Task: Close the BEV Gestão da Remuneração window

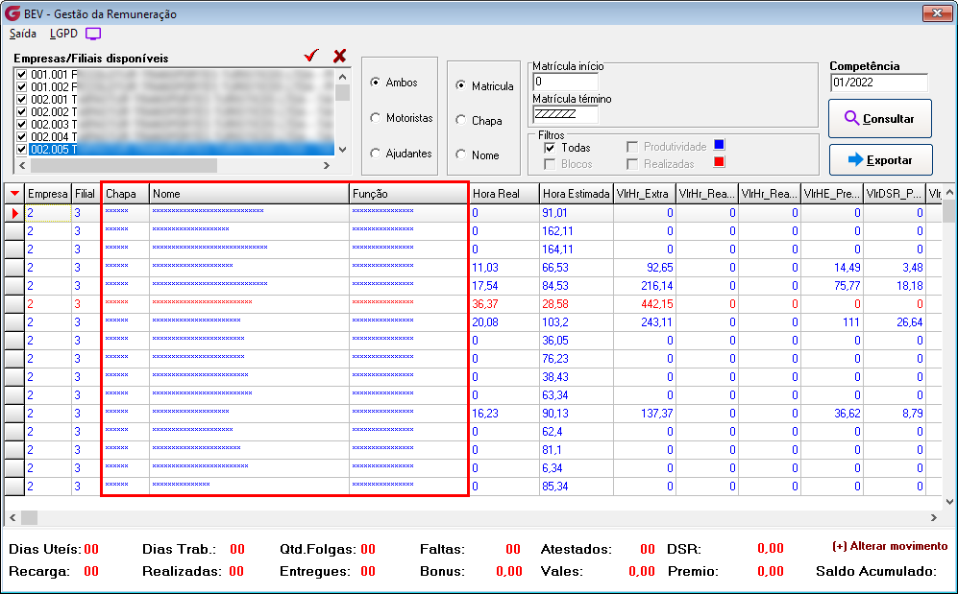Action: 937,12
